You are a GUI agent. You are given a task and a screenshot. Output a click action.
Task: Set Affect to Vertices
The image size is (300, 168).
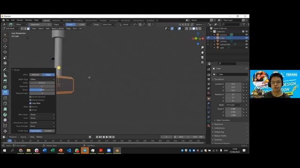pyautogui.click(x=36, y=75)
